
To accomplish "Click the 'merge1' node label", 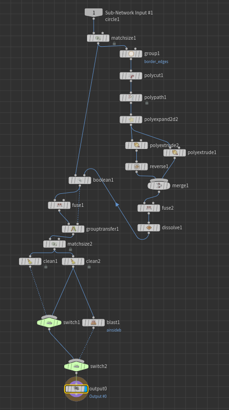I will click(180, 185).
